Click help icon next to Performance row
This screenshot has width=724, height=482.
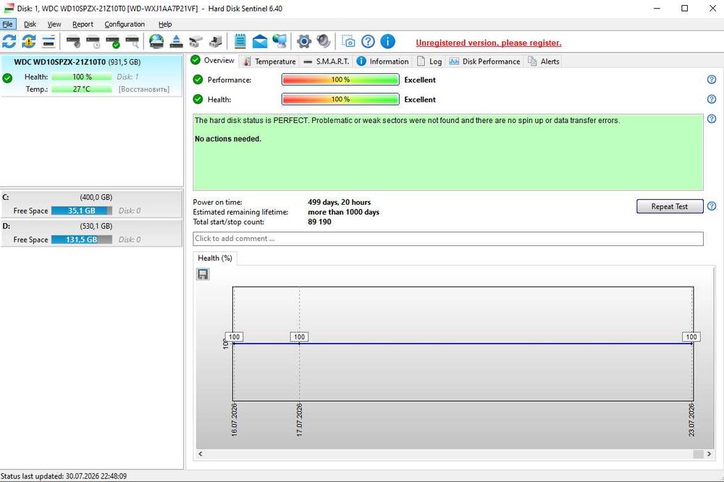(712, 80)
